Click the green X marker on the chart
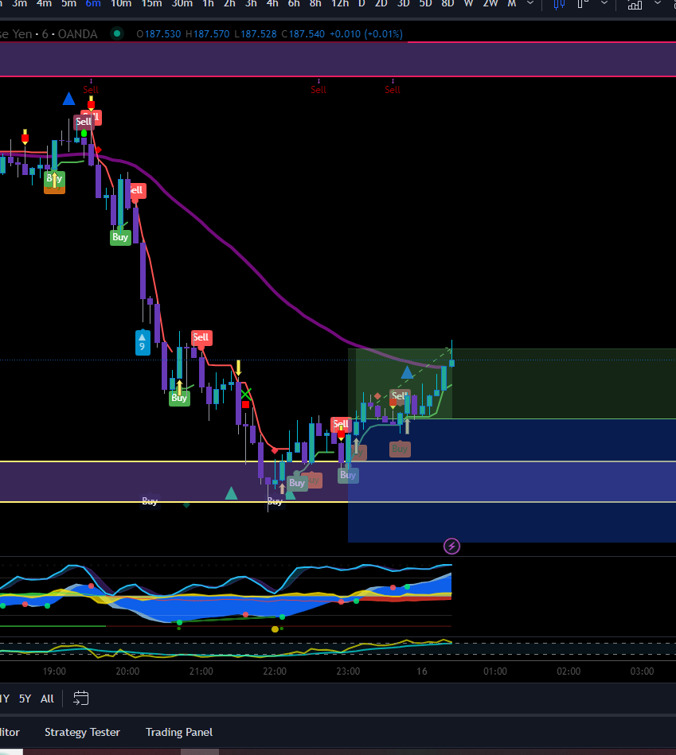676x755 pixels. coord(246,395)
